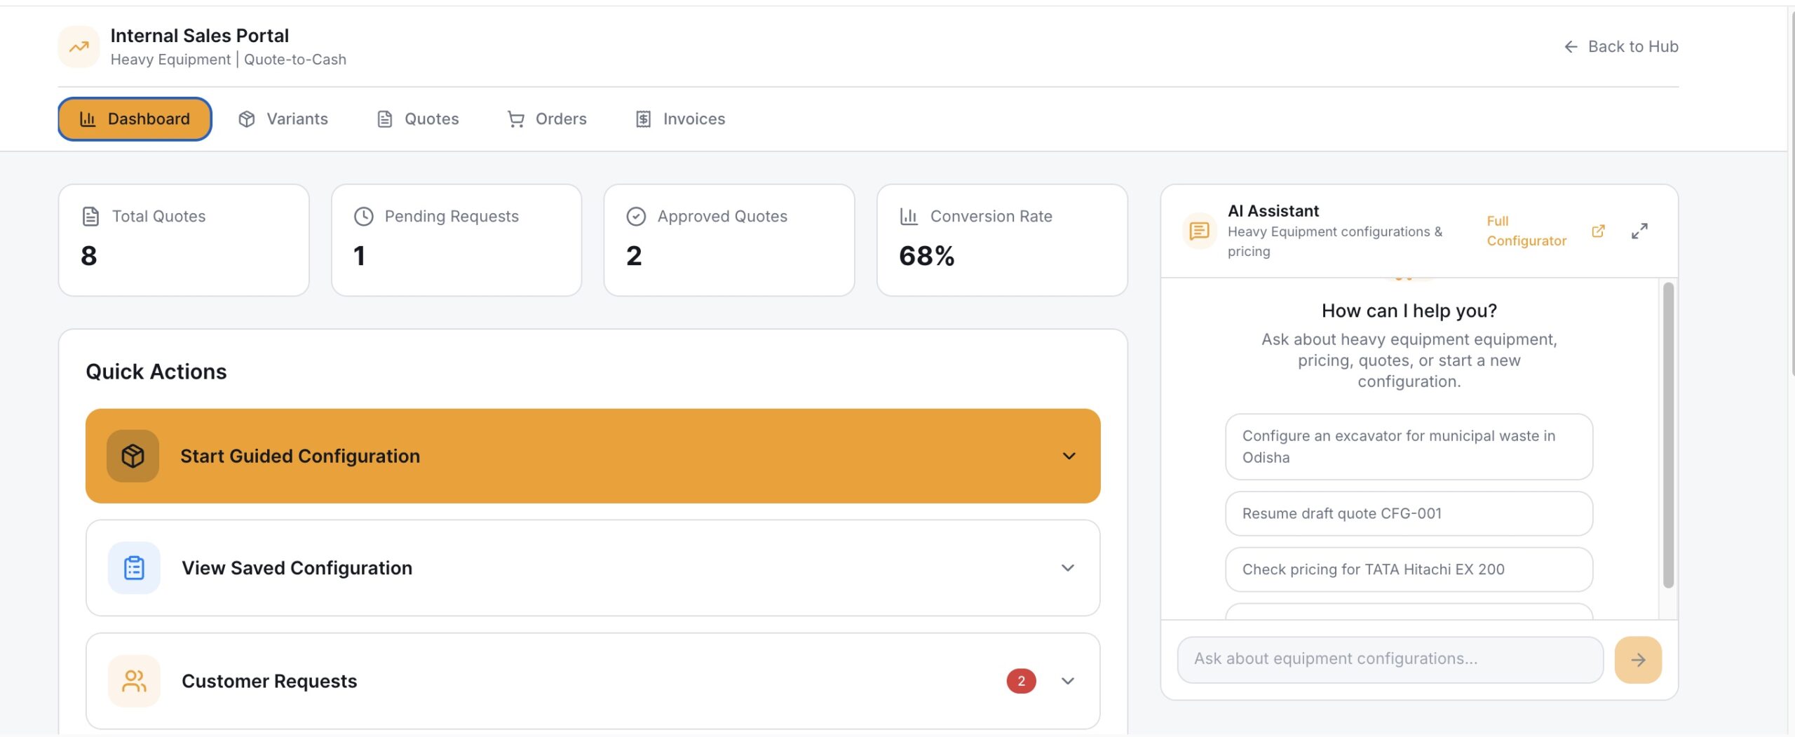Open the Full Configurator link
The width and height of the screenshot is (1795, 737).
[x=1526, y=231]
